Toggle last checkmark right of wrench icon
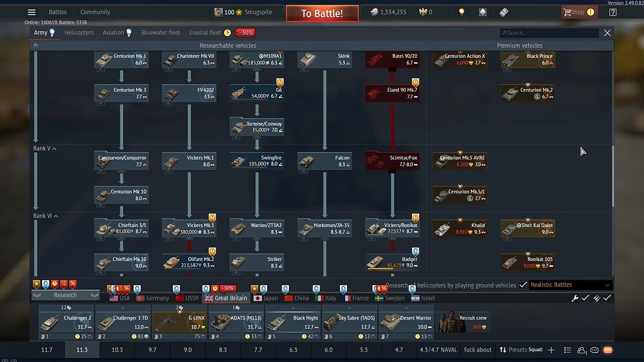Image resolution: width=644 pixels, height=362 pixels. click(x=607, y=298)
